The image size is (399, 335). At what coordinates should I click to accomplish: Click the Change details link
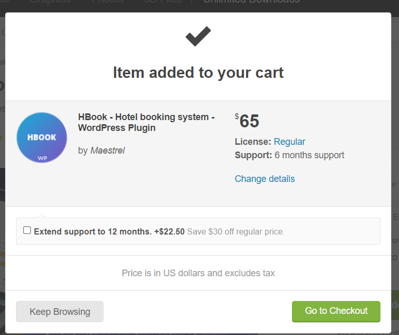265,179
